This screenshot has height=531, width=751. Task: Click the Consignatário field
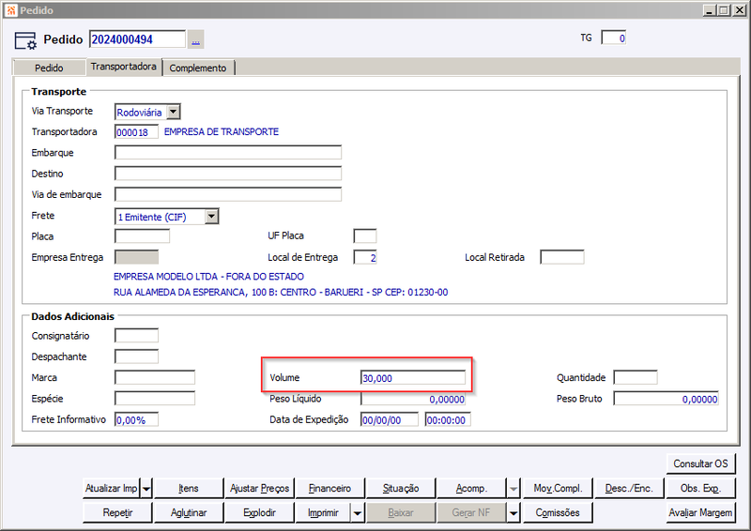[x=136, y=336]
